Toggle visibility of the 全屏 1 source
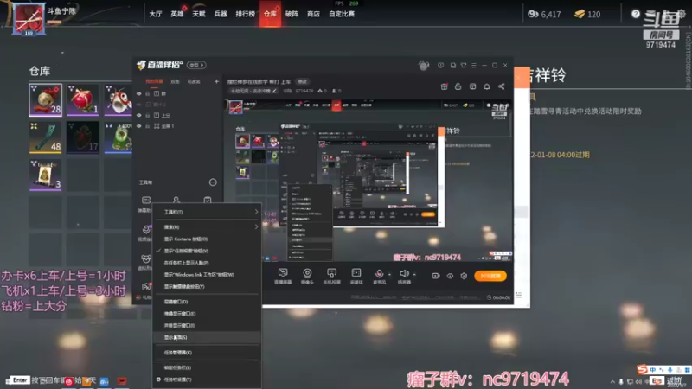This screenshot has width=692, height=389. point(139,126)
